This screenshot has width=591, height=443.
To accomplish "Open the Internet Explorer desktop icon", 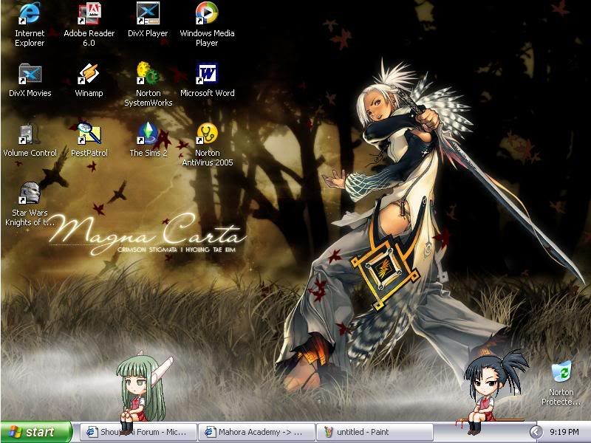I will (30, 14).
